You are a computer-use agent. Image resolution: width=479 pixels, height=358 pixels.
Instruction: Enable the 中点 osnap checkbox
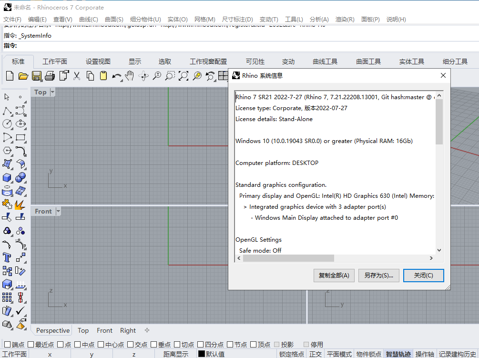coord(78,345)
